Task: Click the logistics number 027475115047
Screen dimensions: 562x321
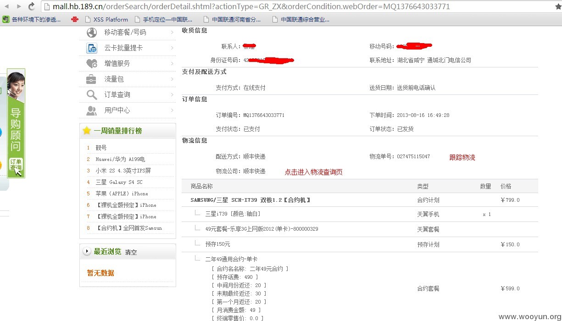Action: (413, 156)
